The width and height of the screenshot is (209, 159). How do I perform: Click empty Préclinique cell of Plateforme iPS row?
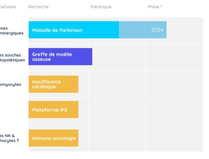coord(117,111)
